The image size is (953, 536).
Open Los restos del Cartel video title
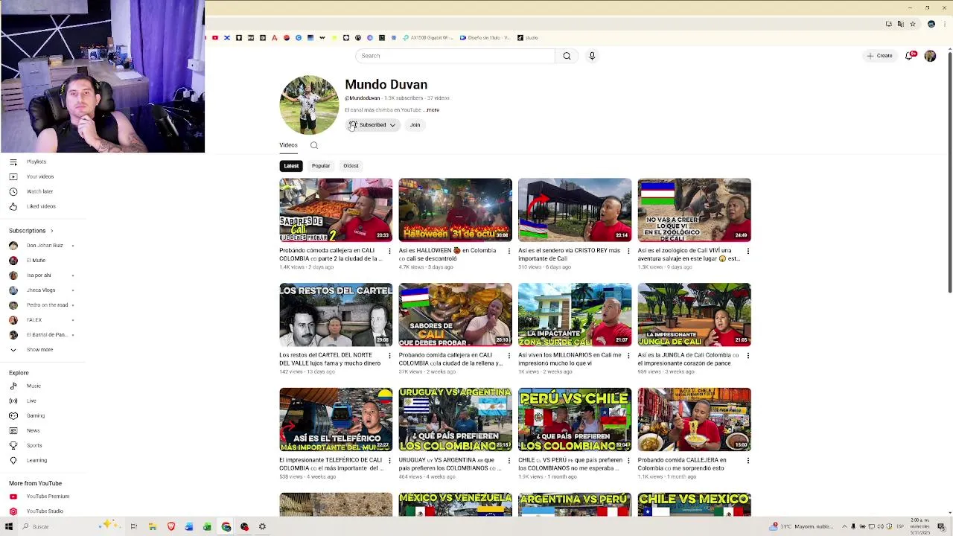click(330, 359)
